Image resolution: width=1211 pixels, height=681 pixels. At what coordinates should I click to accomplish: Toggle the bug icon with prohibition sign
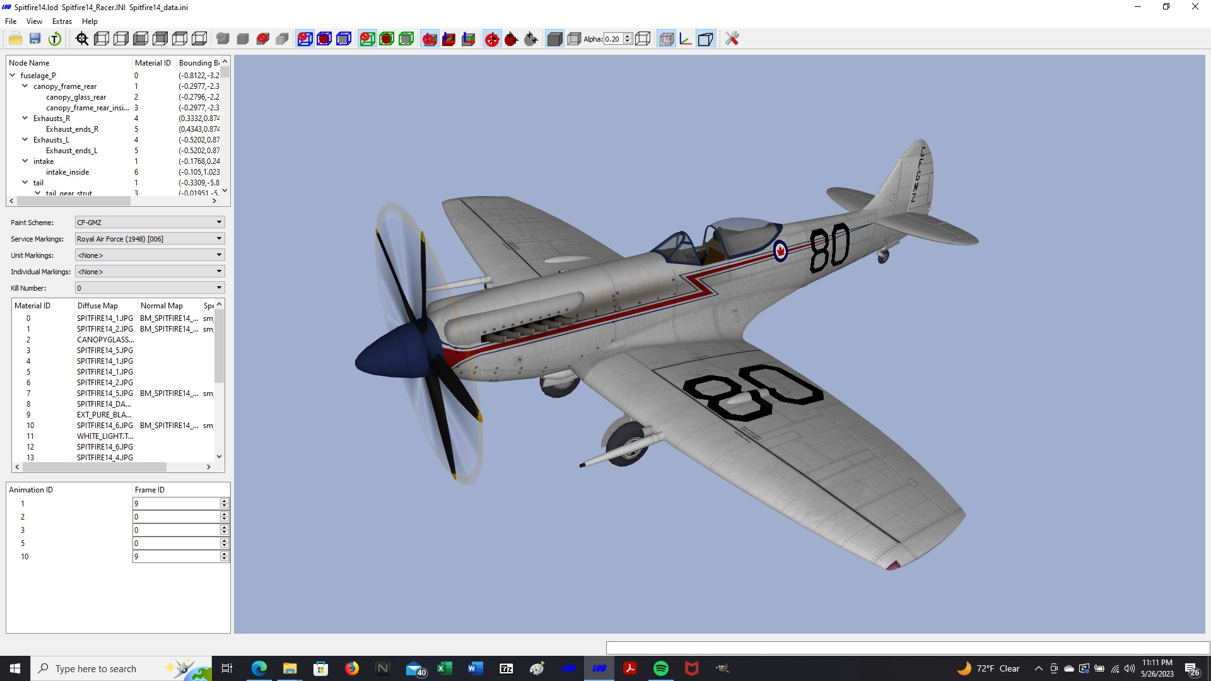(x=492, y=39)
